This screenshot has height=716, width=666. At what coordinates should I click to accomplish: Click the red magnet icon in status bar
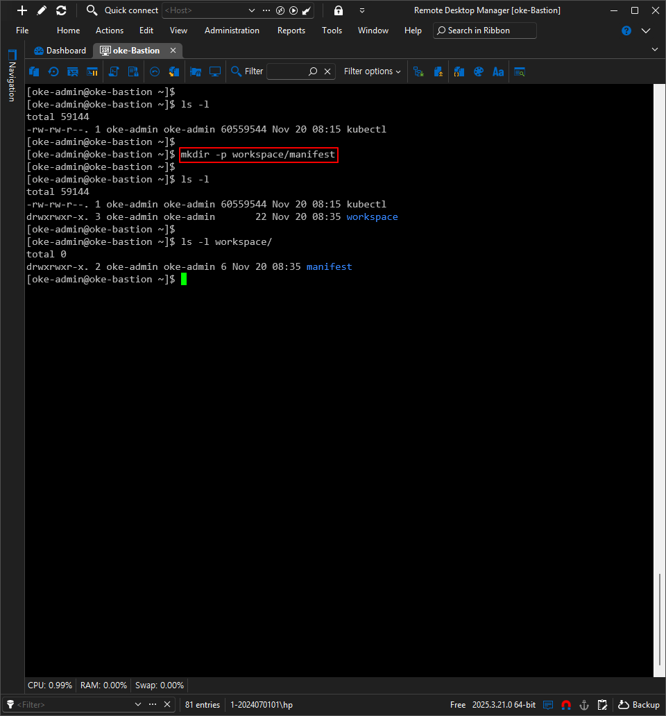point(566,705)
